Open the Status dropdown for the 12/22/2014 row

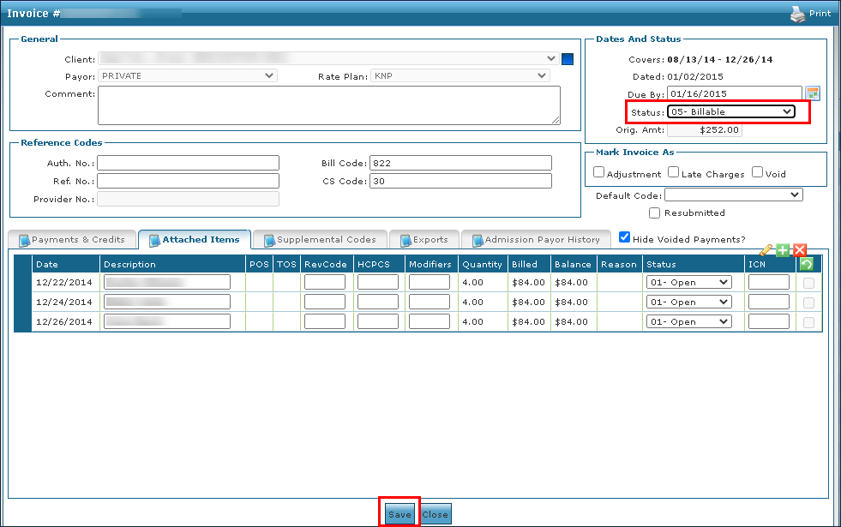(688, 282)
